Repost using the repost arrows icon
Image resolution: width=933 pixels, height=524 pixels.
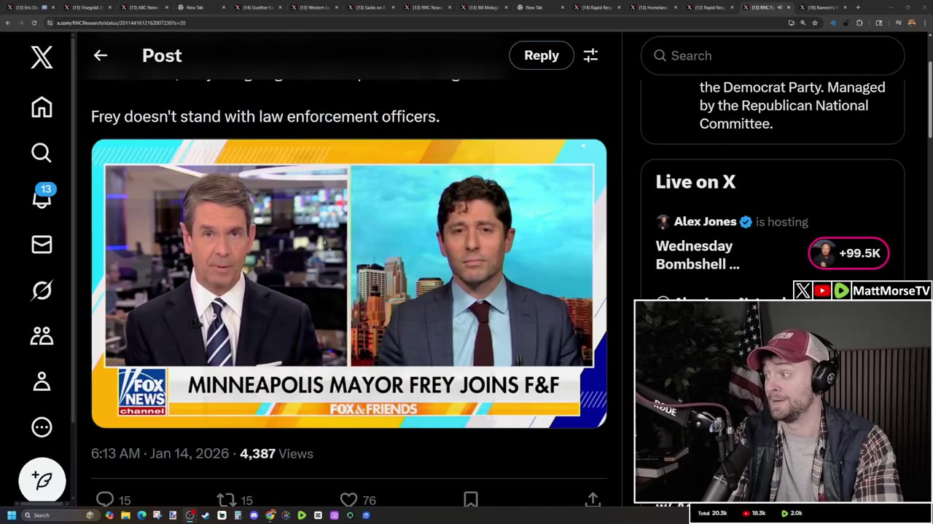click(226, 500)
